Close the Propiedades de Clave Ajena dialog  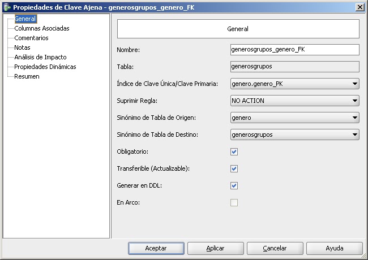360,7
